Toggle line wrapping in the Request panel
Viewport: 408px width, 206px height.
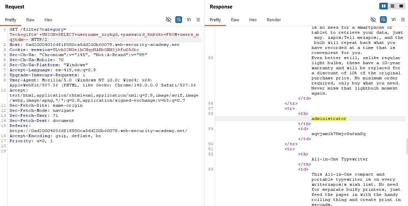(179, 20)
